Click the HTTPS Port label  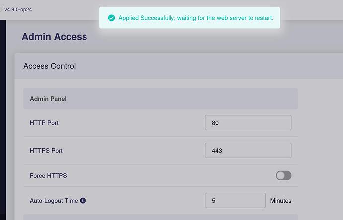(x=46, y=151)
